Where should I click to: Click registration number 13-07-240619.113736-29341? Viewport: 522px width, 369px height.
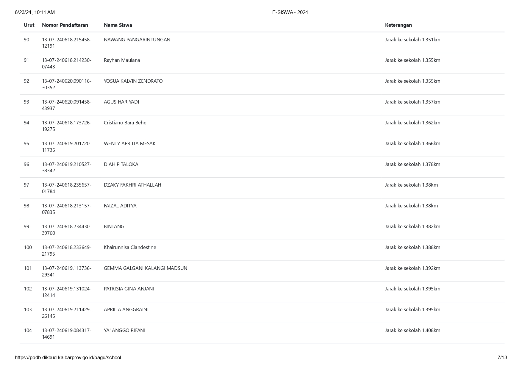(x=67, y=271)
